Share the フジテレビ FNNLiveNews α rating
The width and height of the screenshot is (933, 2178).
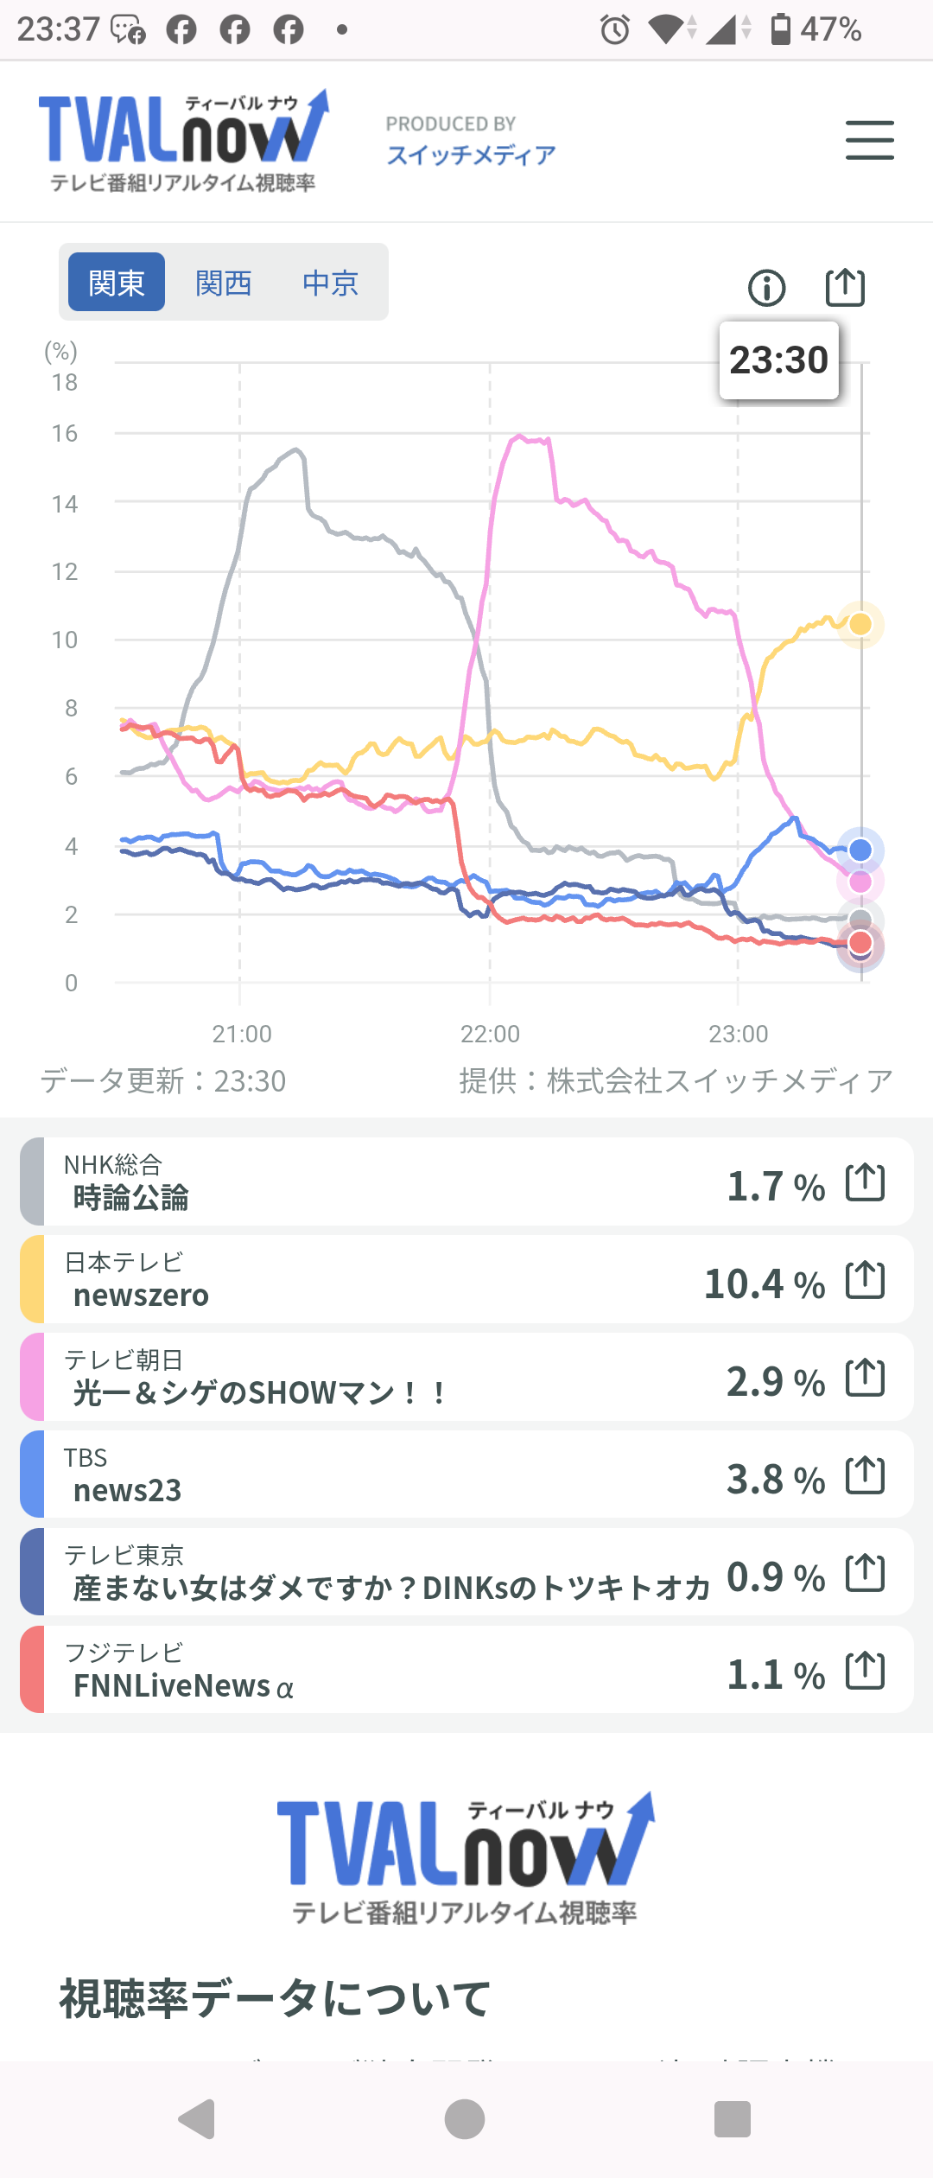tap(865, 1671)
